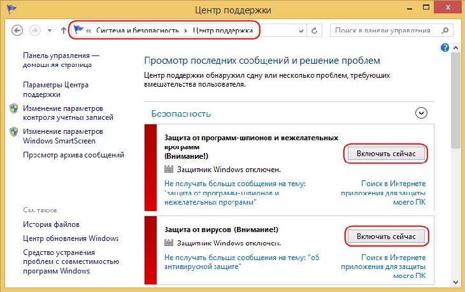Open Изменение параметров Windows SmartScreen
This screenshot has width=465, height=292.
coord(63,136)
